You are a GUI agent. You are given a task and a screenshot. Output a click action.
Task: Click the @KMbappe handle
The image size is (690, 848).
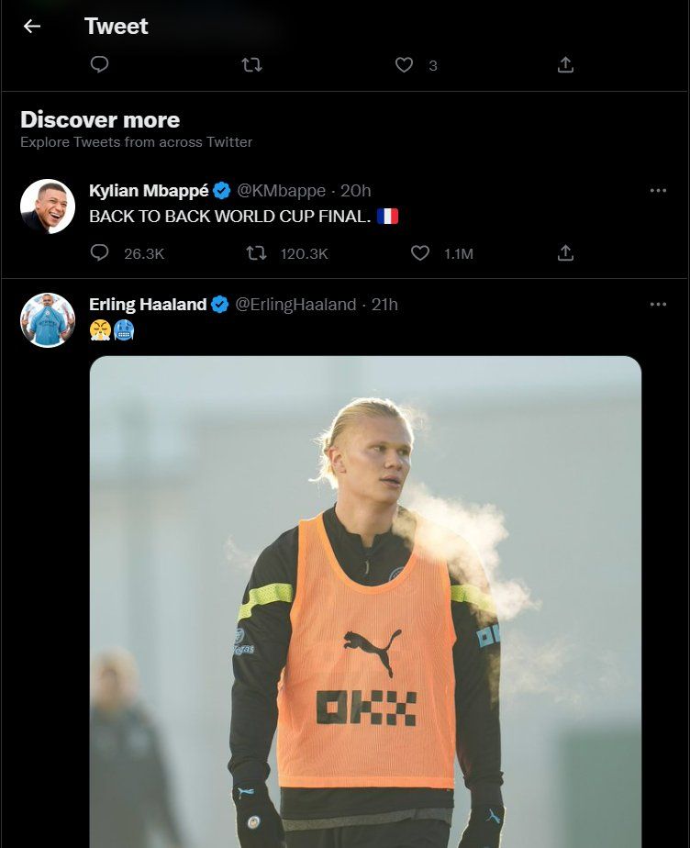[282, 191]
